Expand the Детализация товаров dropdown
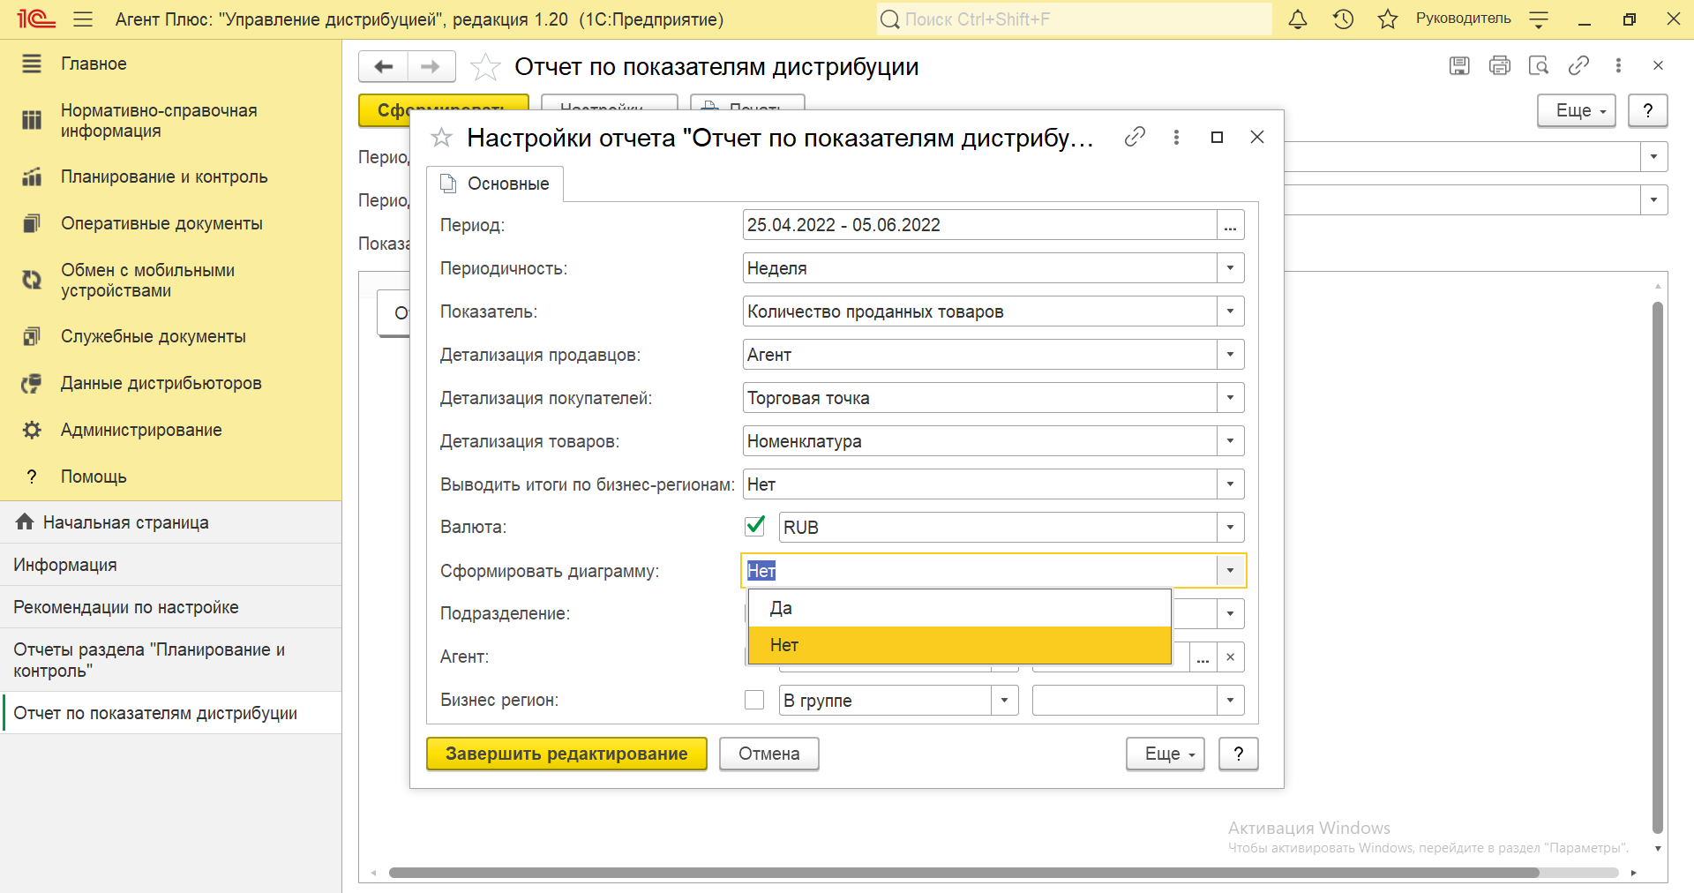 1230,441
